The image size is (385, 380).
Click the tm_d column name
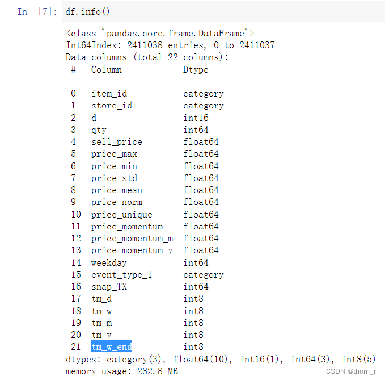(101, 299)
